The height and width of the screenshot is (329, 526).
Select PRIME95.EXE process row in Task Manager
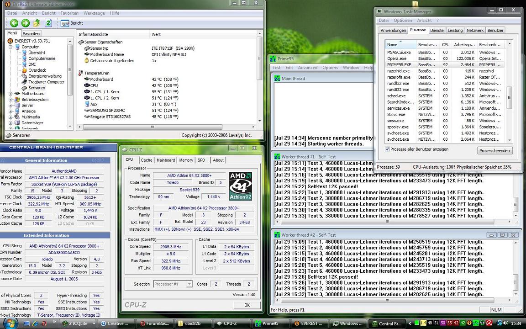coord(444,64)
